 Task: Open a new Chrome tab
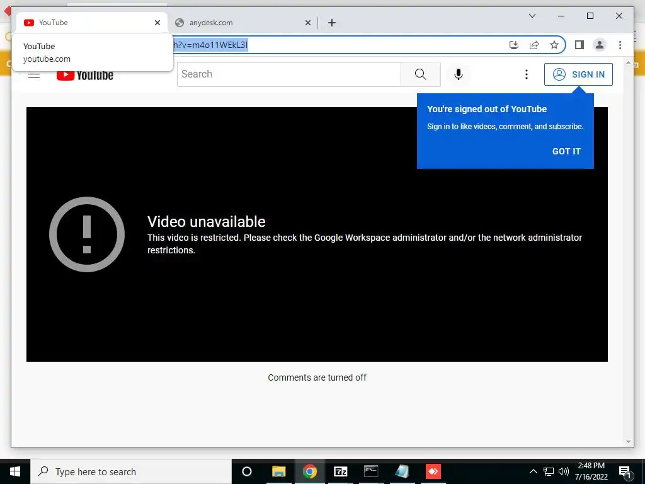coord(332,23)
